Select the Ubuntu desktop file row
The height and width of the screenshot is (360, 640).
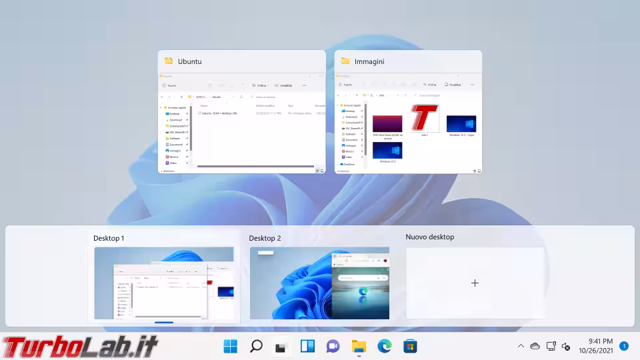click(261, 113)
